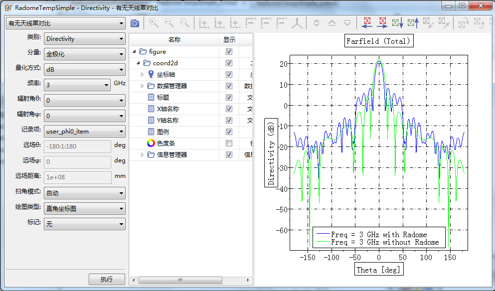Click the zoom in magnifier icon
The height and width of the screenshot is (291, 495).
coord(154,23)
